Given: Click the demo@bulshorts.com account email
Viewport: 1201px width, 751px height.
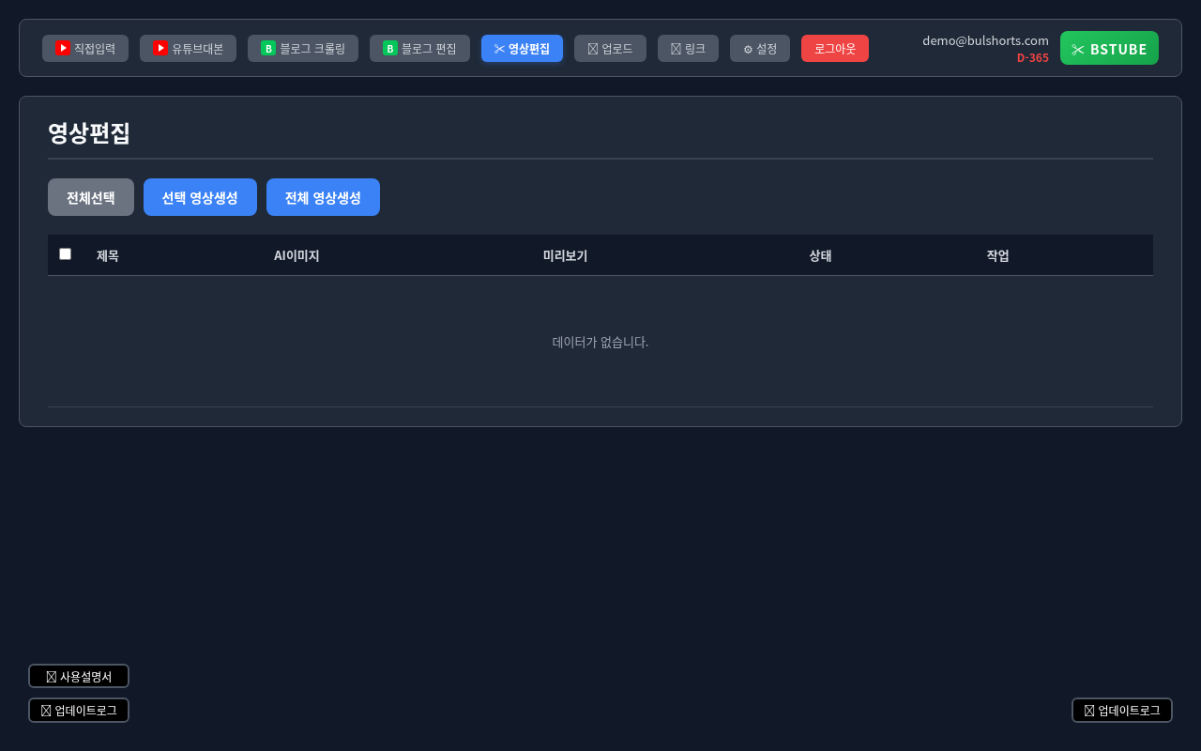Looking at the screenshot, I should [985, 40].
